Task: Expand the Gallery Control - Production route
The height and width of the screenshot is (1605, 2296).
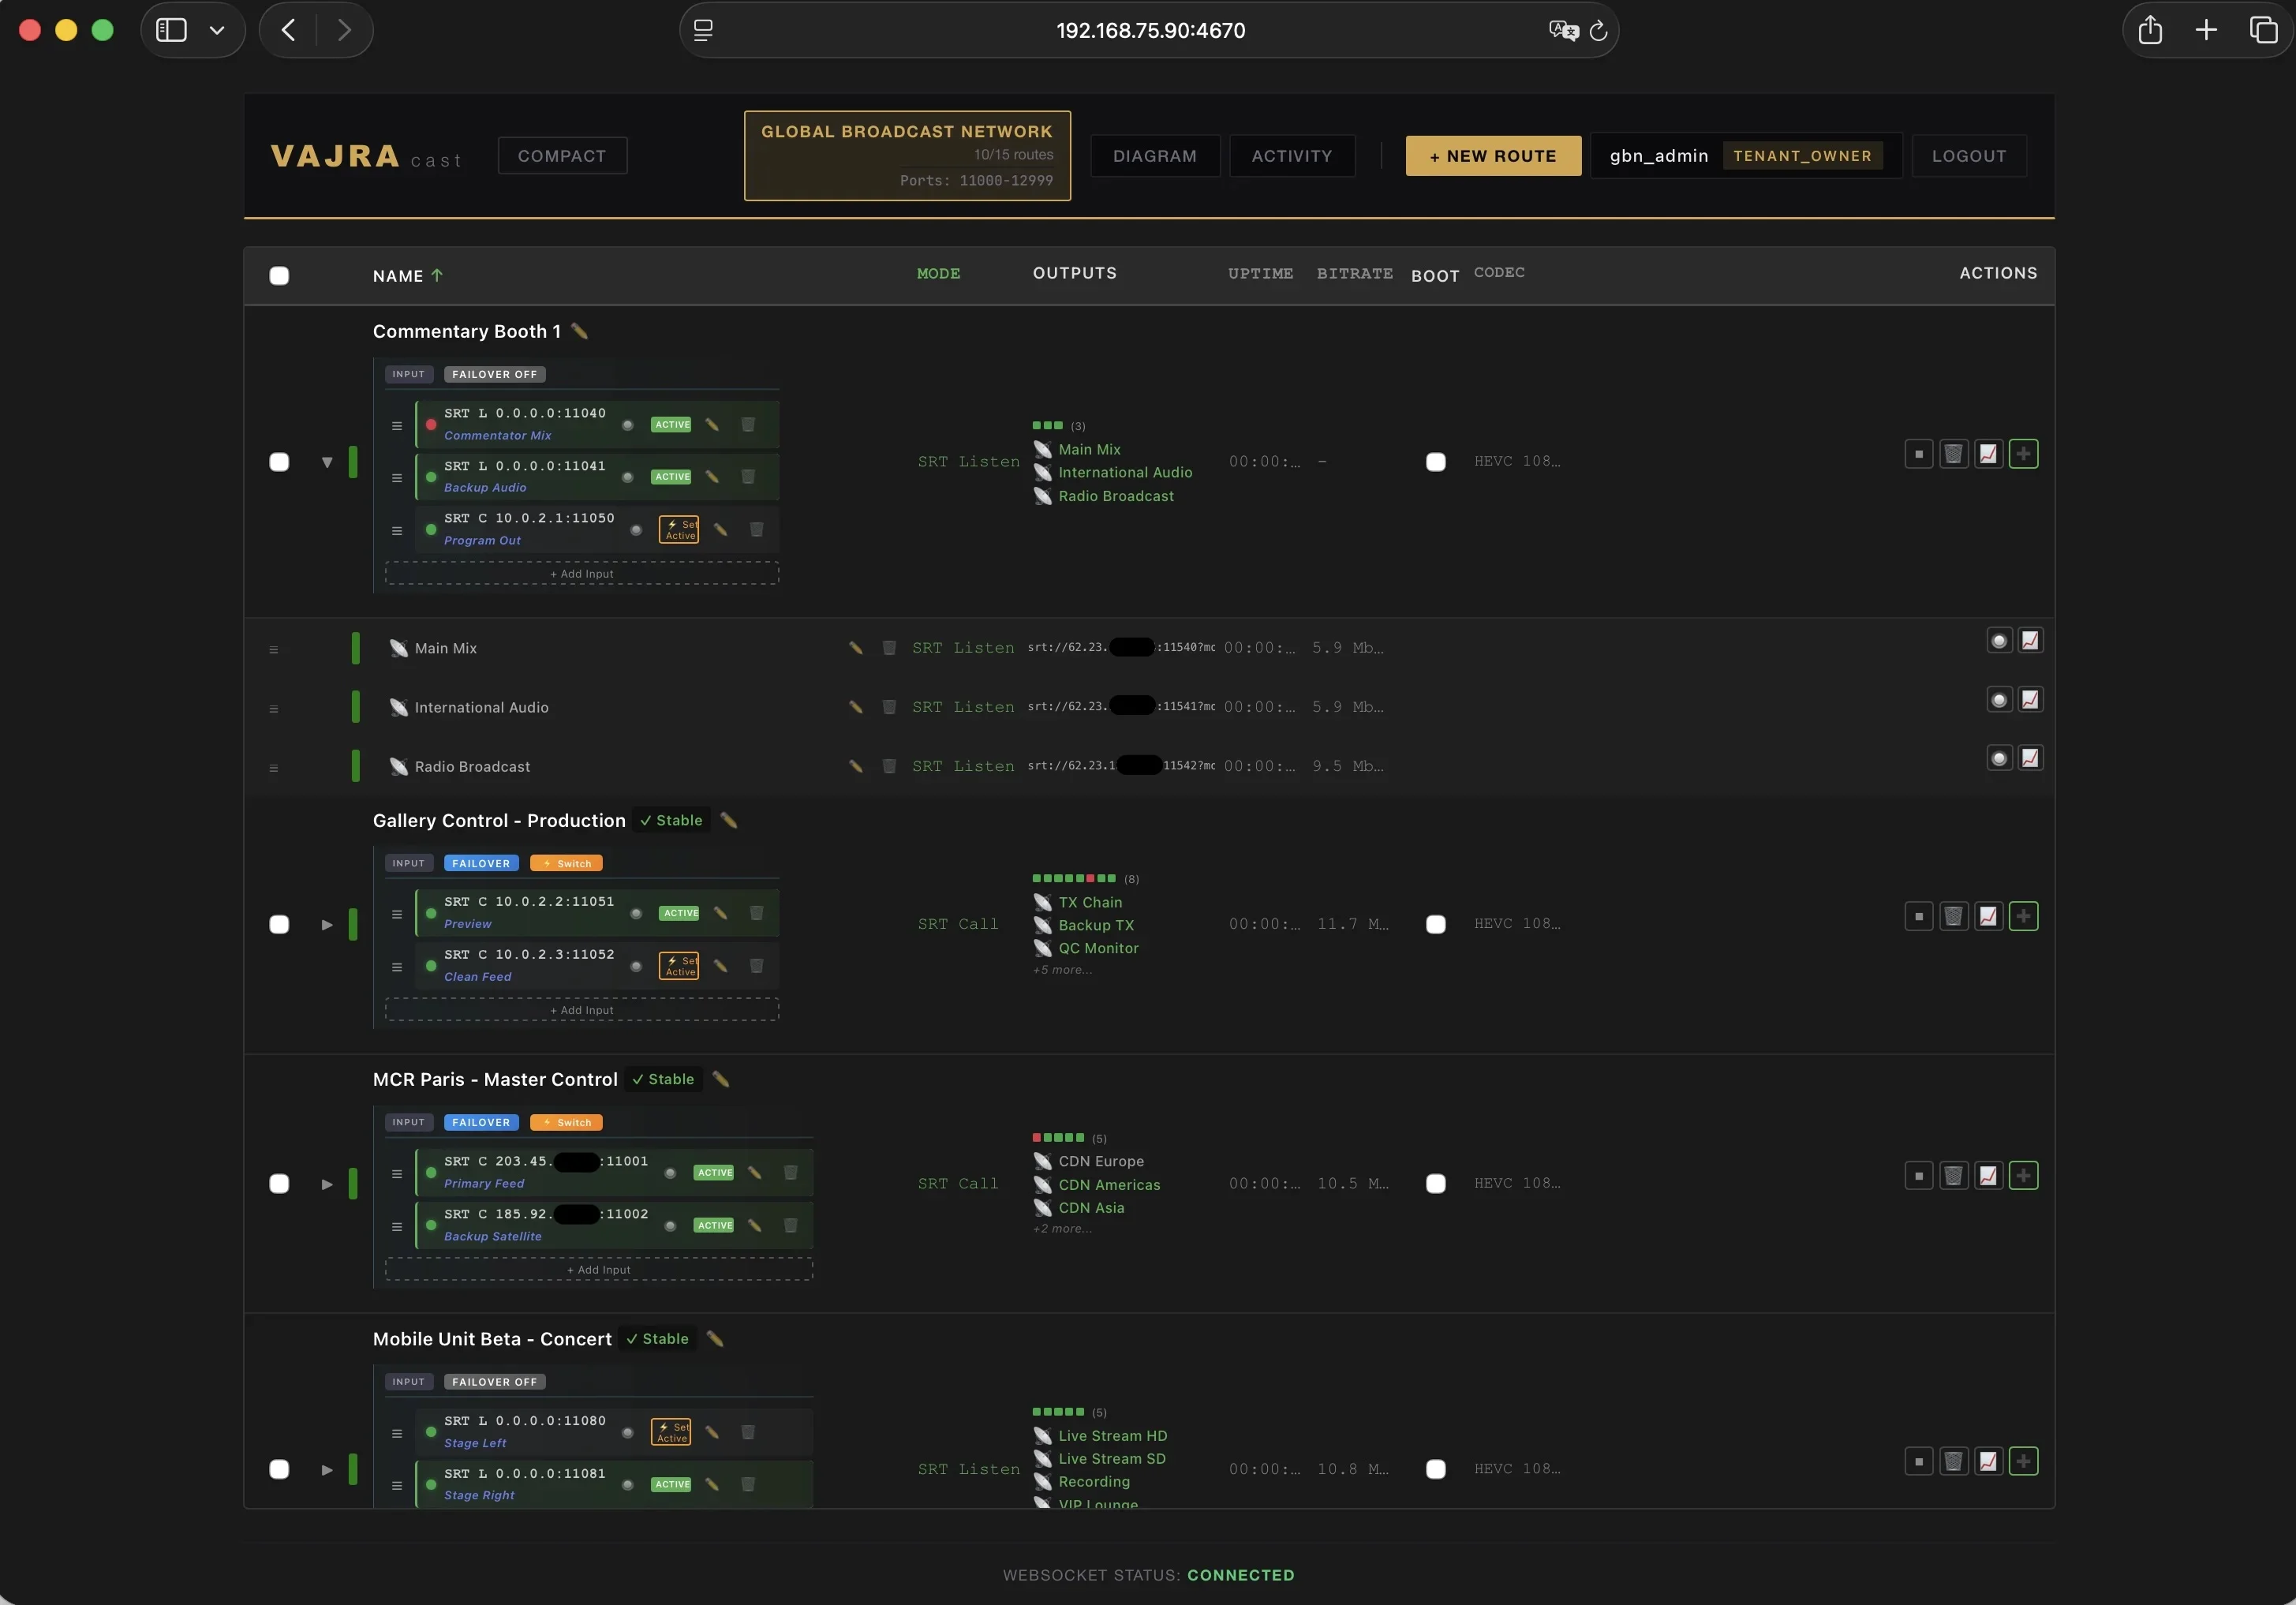Action: coord(327,925)
